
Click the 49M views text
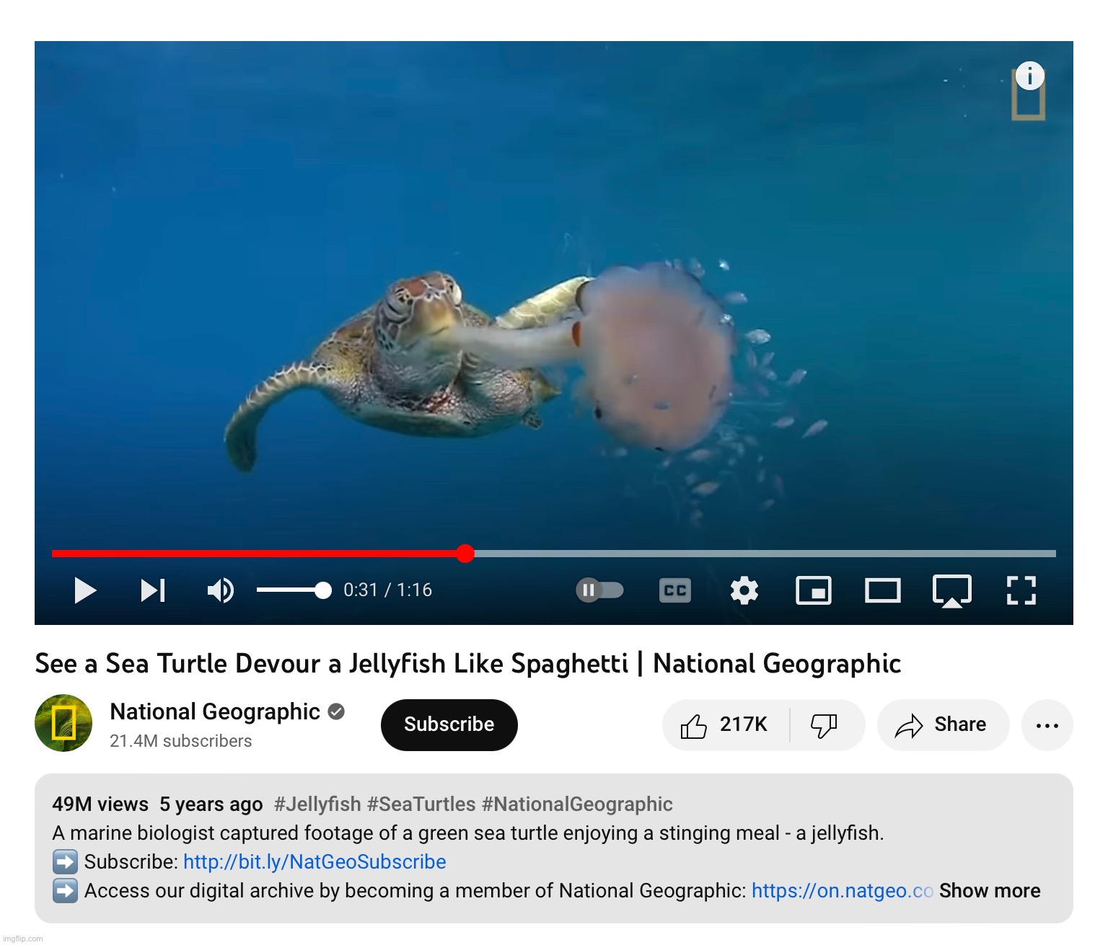pyautogui.click(x=100, y=804)
